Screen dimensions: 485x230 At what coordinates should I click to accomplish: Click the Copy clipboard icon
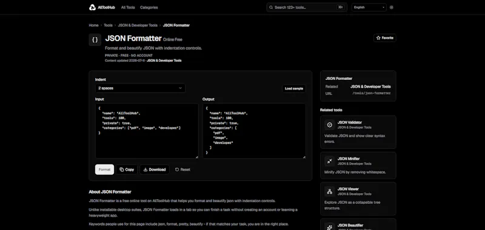[x=122, y=169]
